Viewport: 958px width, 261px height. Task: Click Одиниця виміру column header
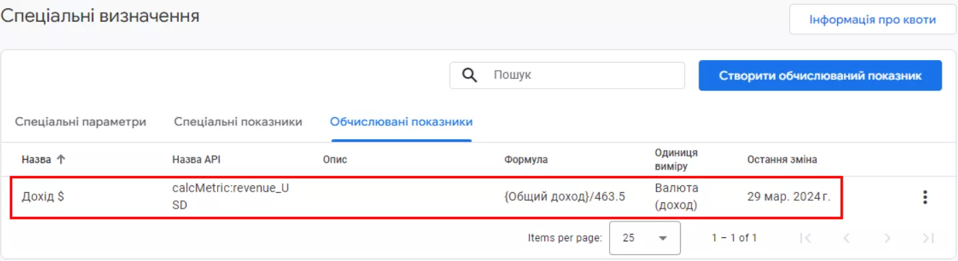(676, 159)
